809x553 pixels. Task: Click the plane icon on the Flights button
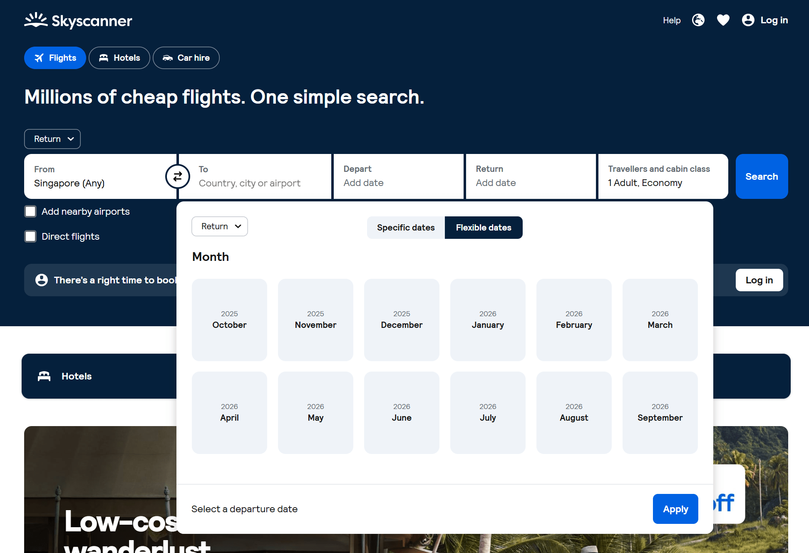click(39, 58)
